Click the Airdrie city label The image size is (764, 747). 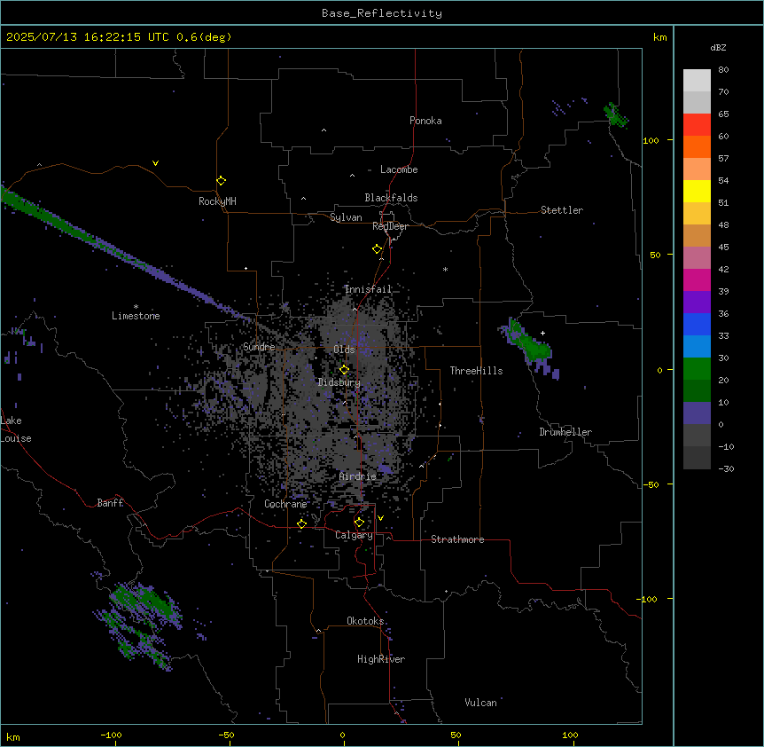[358, 476]
